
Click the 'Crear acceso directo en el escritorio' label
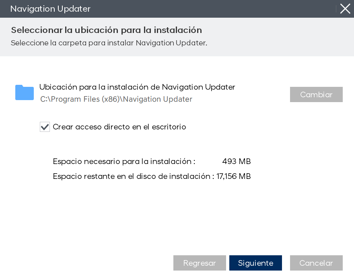point(119,127)
